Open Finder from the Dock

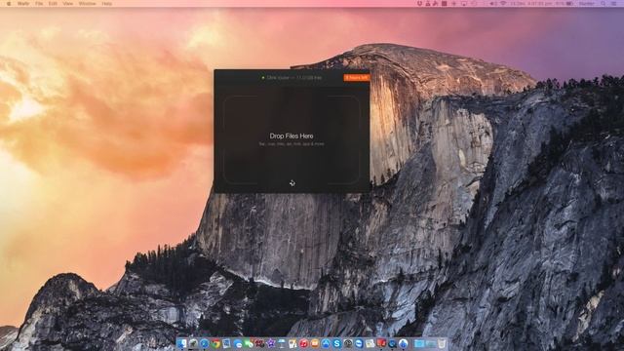tap(182, 343)
